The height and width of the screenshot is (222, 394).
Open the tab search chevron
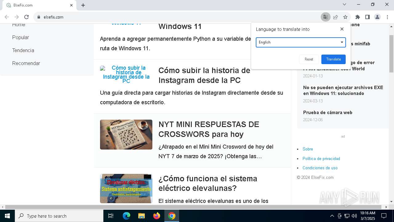coord(344,4)
